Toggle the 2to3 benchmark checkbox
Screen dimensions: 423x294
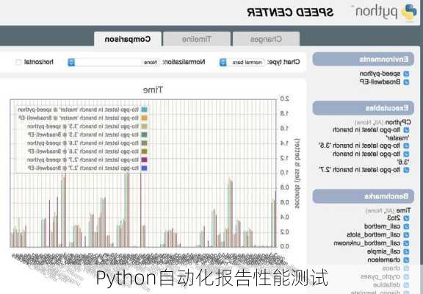(406, 218)
